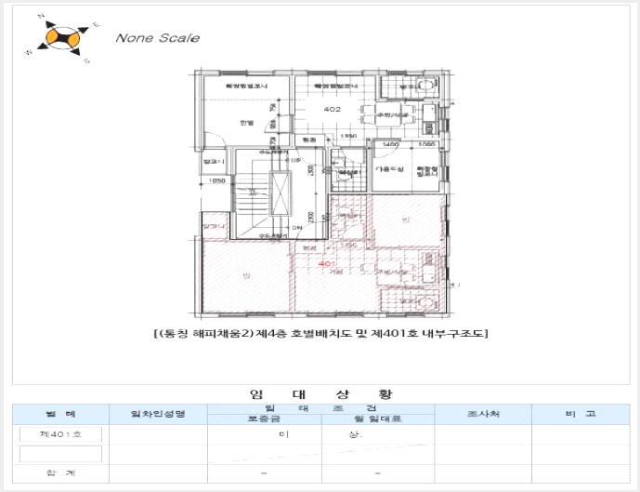Click the '미' cell under 보증금
640x492 pixels.
tap(284, 434)
